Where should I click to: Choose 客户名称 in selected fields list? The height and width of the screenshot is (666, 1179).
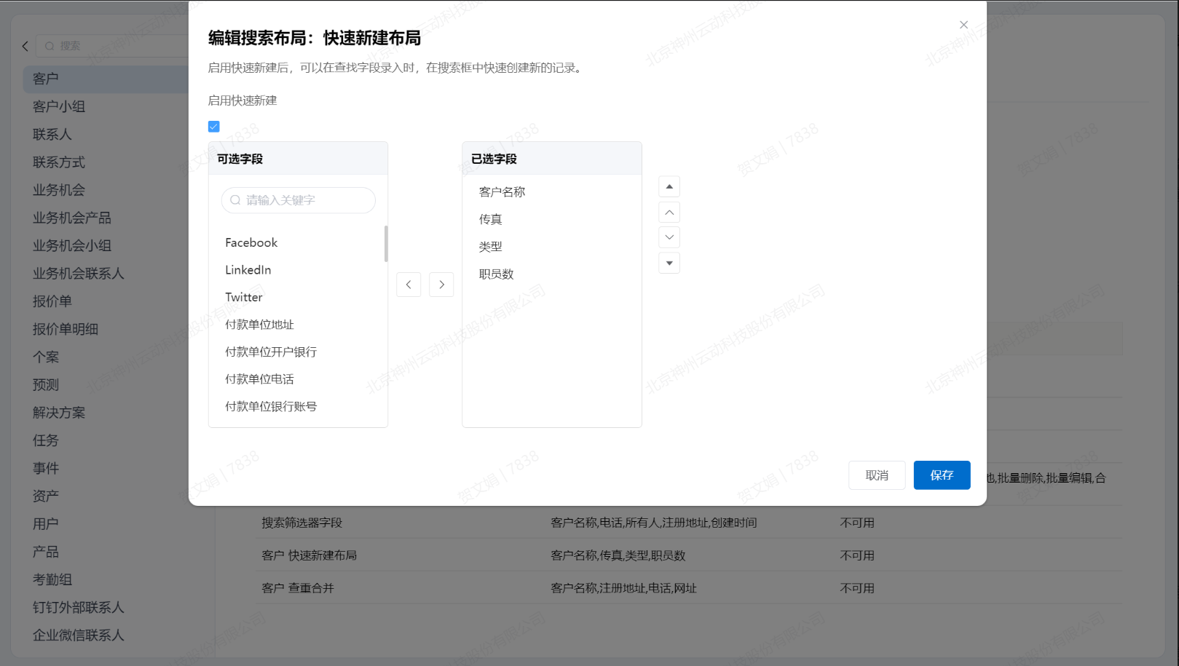(x=502, y=192)
